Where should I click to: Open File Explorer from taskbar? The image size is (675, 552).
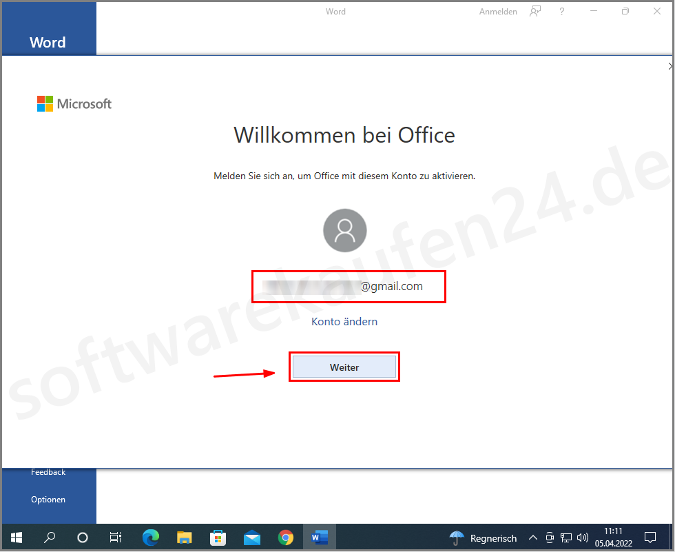point(185,538)
